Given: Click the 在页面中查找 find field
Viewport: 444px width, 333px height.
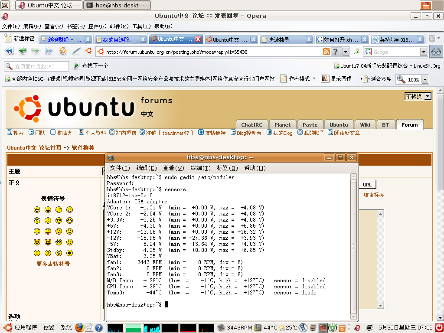Looking at the screenshot, I should tap(36, 66).
